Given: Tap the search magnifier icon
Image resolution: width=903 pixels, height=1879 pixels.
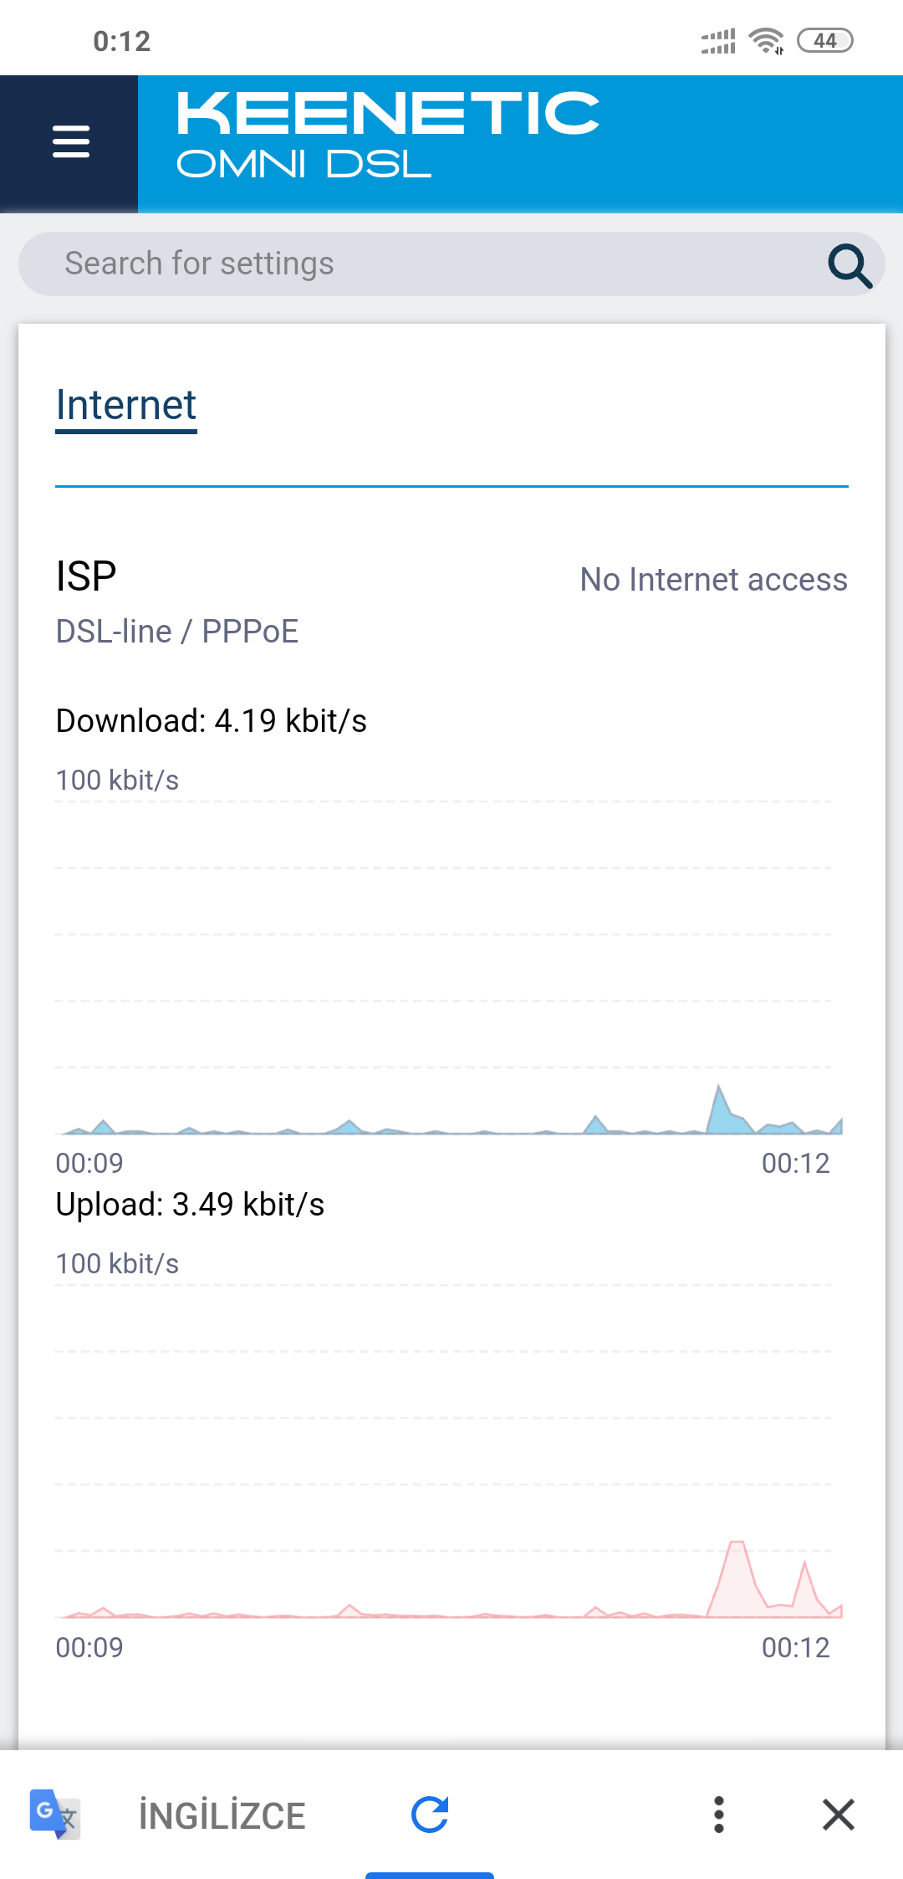Looking at the screenshot, I should 849,265.
